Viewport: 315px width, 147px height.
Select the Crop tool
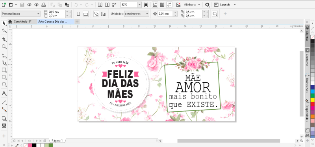click(x=4, y=39)
